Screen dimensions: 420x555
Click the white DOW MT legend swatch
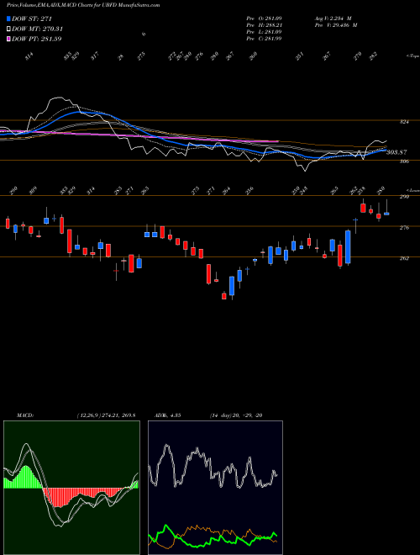[x=8, y=29]
